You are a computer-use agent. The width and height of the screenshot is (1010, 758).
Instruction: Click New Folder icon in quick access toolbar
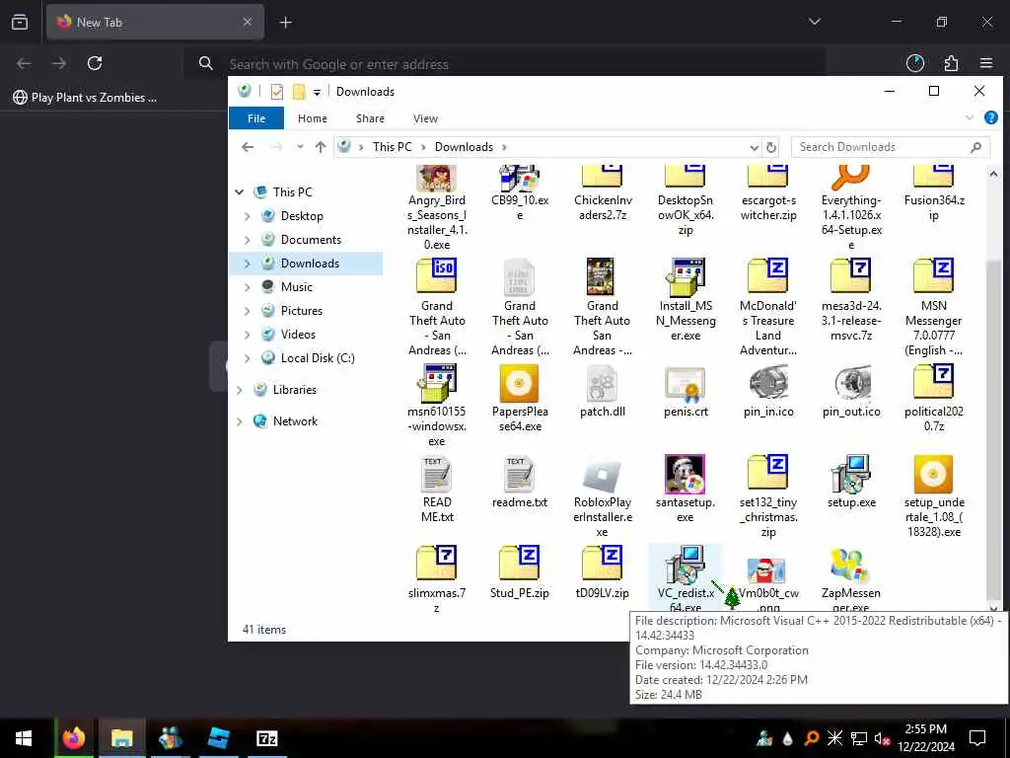(x=299, y=92)
